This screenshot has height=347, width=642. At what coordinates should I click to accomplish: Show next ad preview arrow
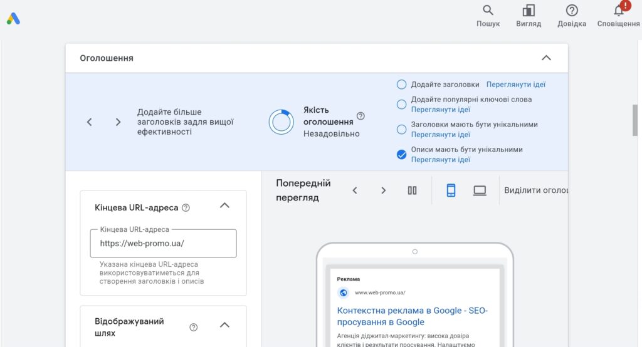click(x=383, y=190)
